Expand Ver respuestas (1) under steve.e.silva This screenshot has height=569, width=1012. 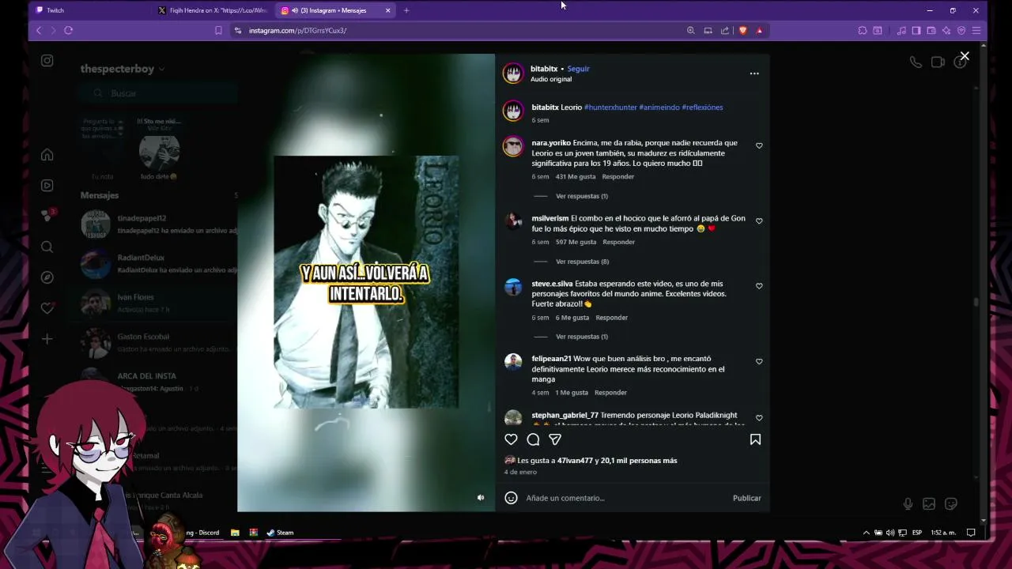click(582, 337)
